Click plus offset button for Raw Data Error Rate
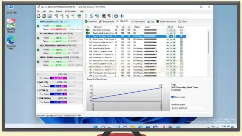The height and width of the screenshot is (136, 242). (x=174, y=30)
